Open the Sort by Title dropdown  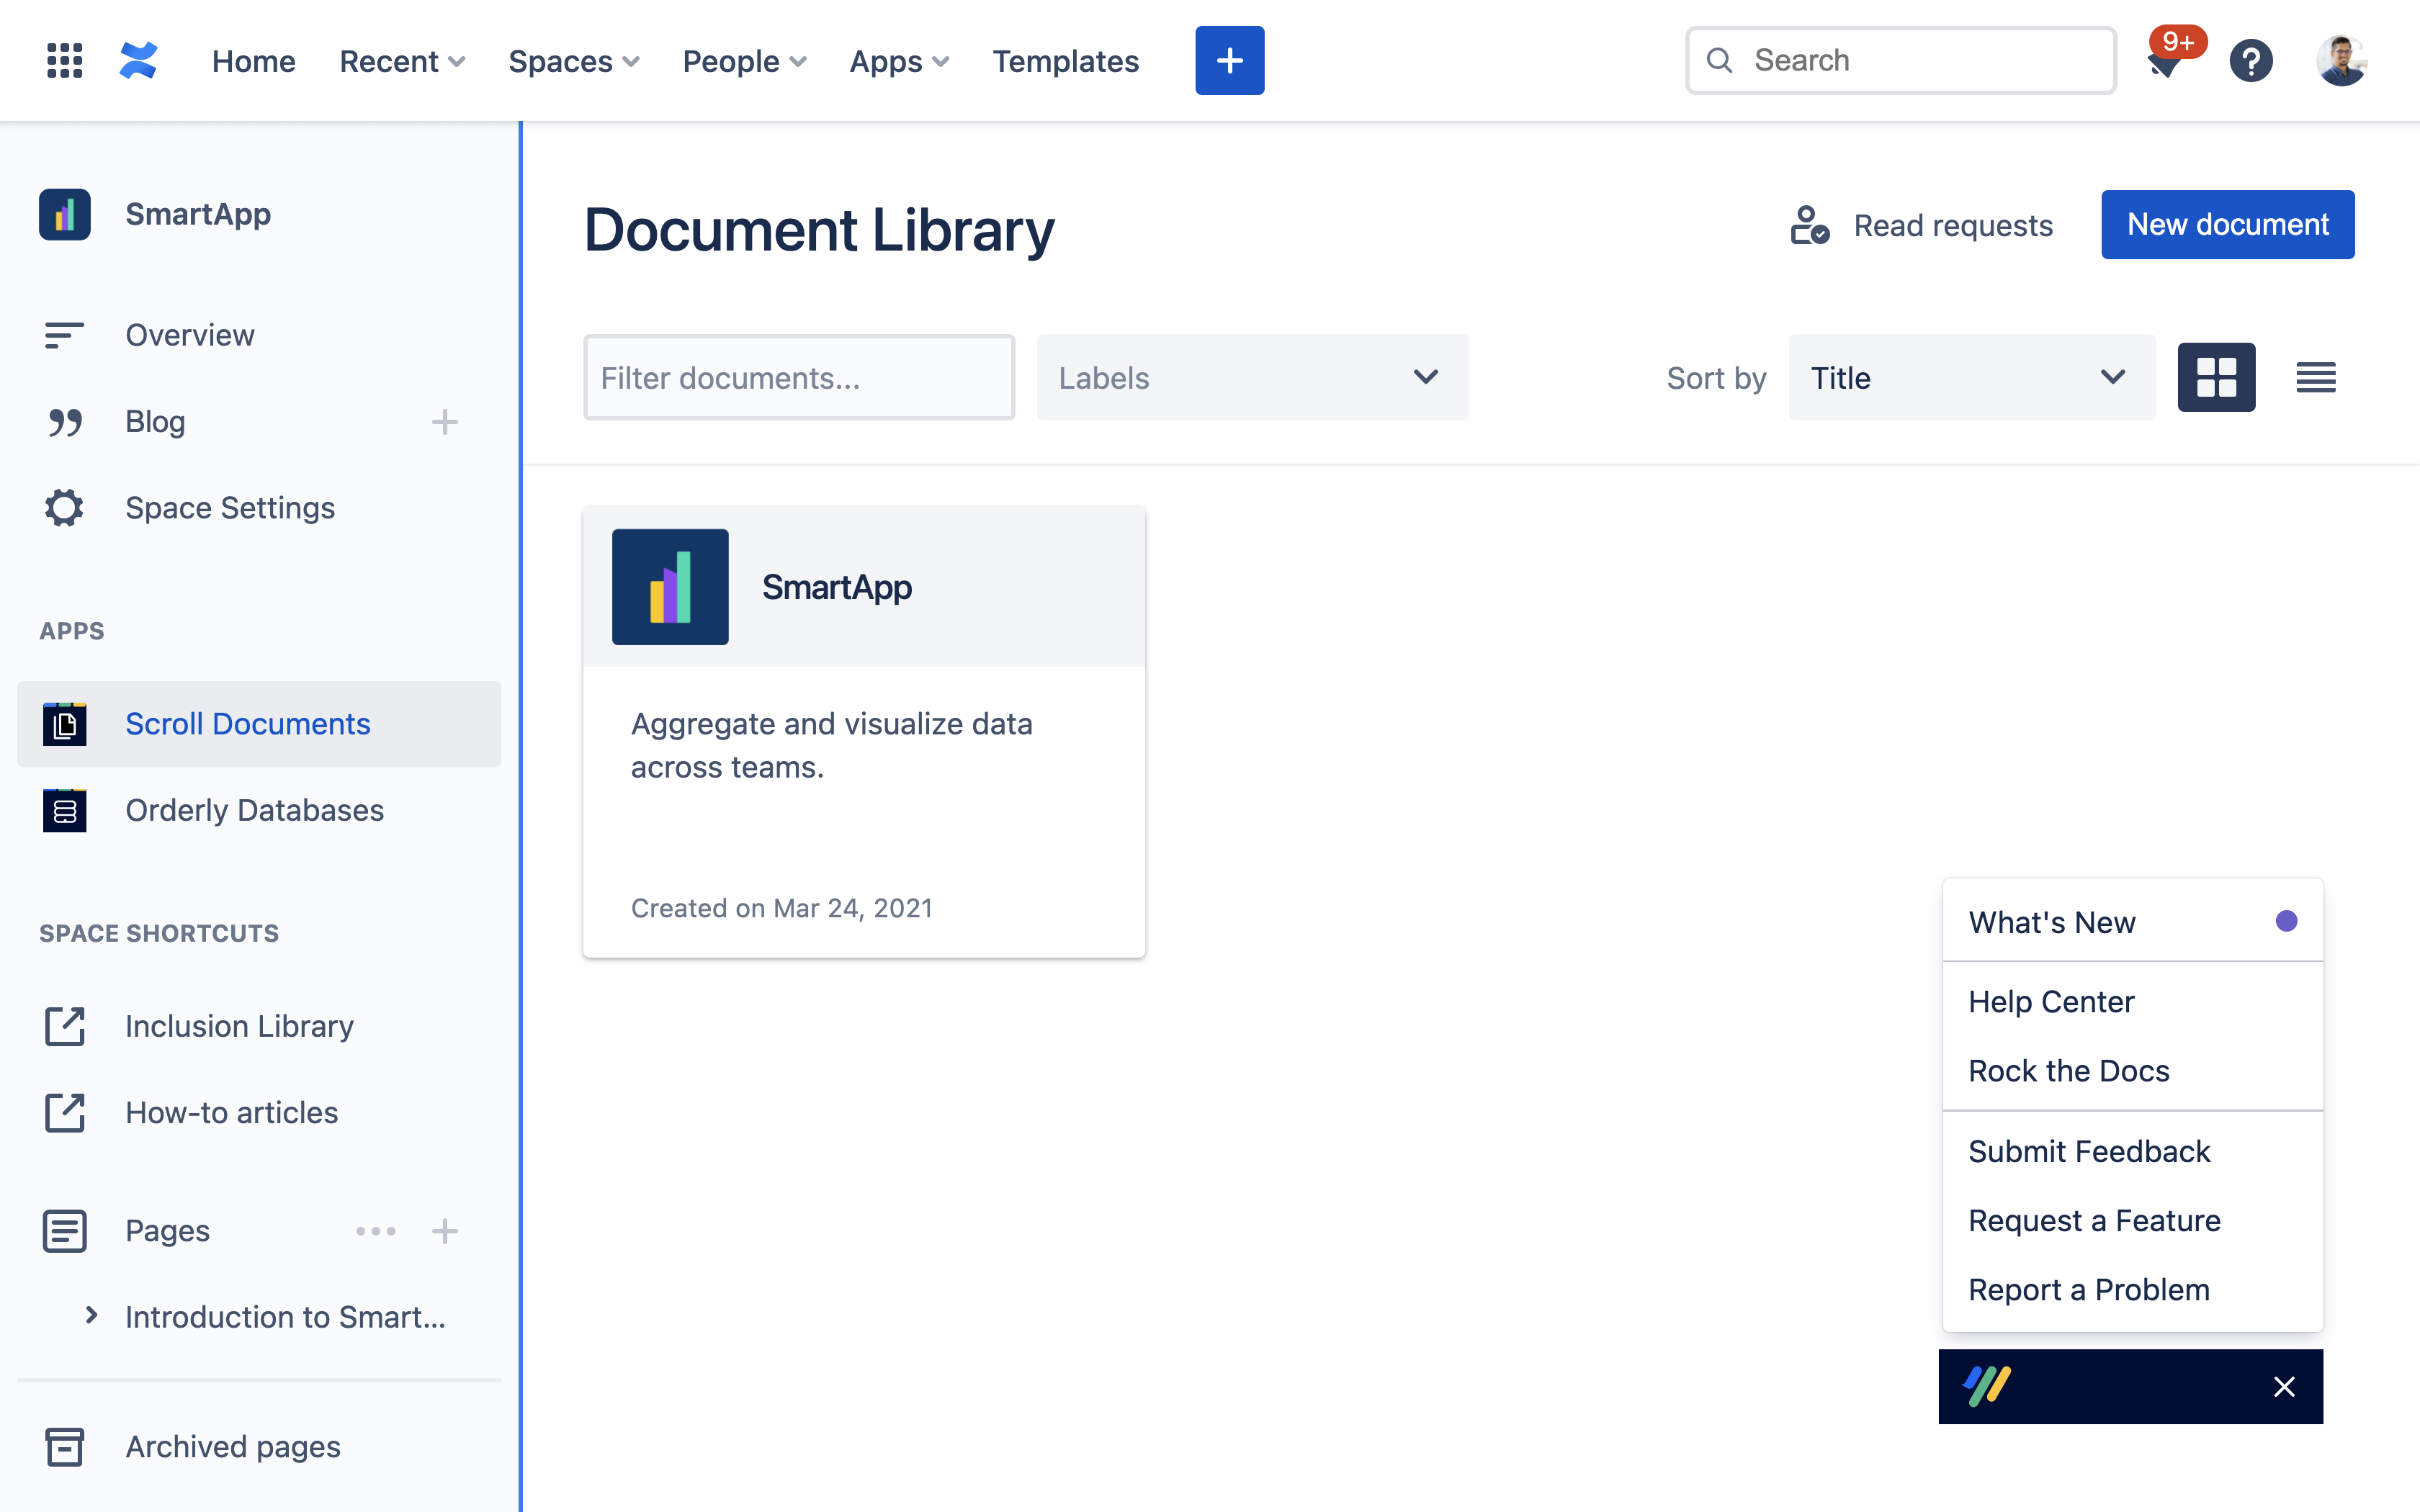tap(1971, 377)
